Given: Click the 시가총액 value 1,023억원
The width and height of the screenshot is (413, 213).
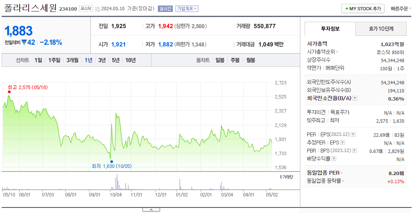Looking at the screenshot, I should tap(392, 44).
